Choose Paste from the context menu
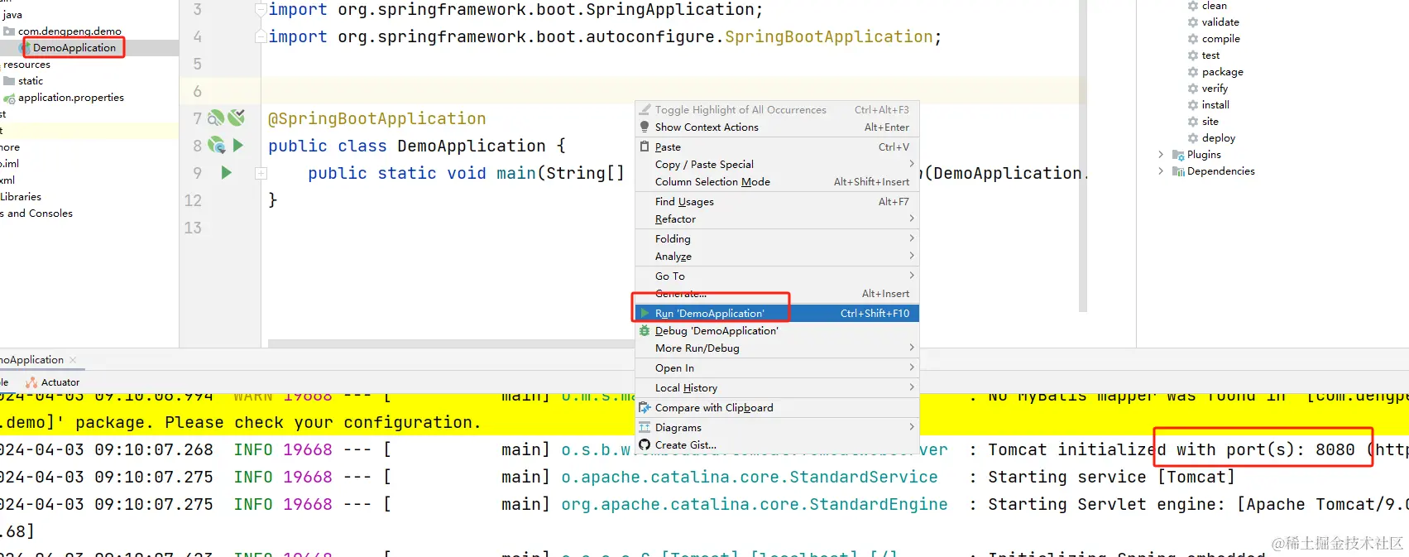 click(x=777, y=147)
